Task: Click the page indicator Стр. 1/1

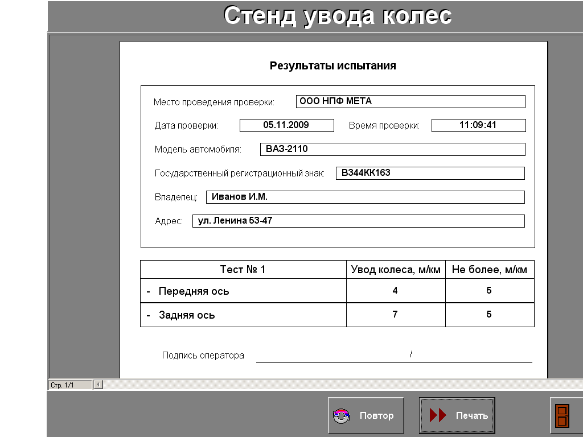Action: 70,385
